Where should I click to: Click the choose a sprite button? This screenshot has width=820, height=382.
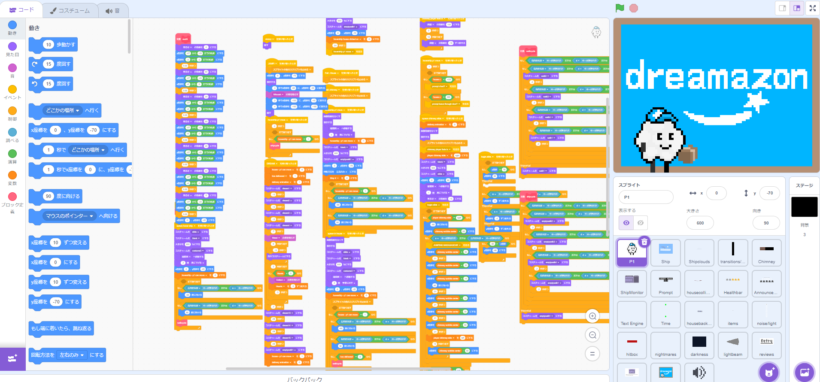point(769,372)
